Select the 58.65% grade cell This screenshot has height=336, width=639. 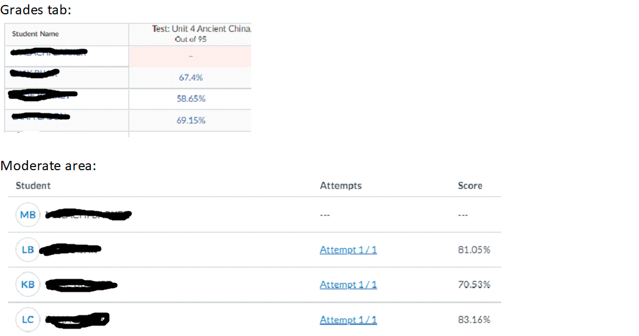point(190,99)
